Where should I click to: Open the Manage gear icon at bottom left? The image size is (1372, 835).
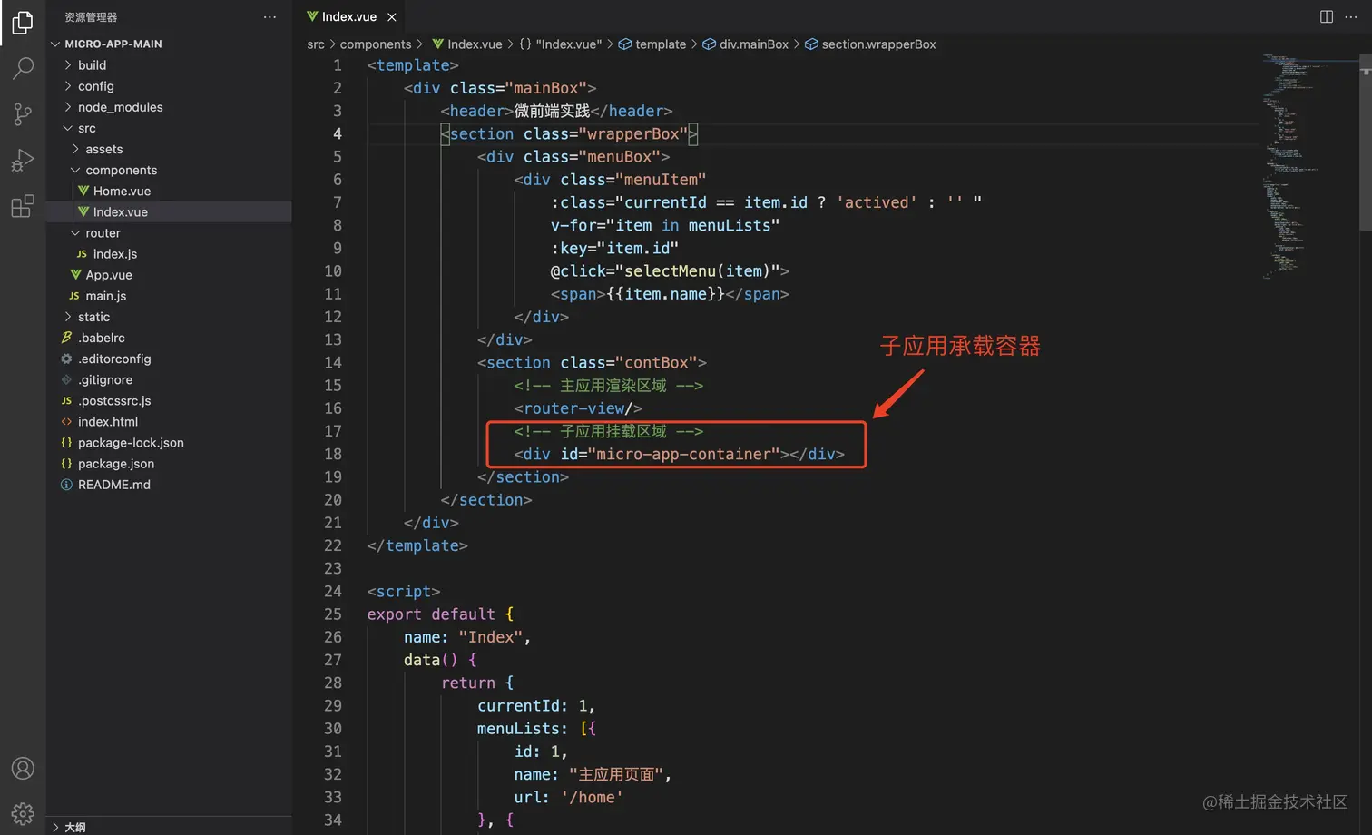[22, 813]
